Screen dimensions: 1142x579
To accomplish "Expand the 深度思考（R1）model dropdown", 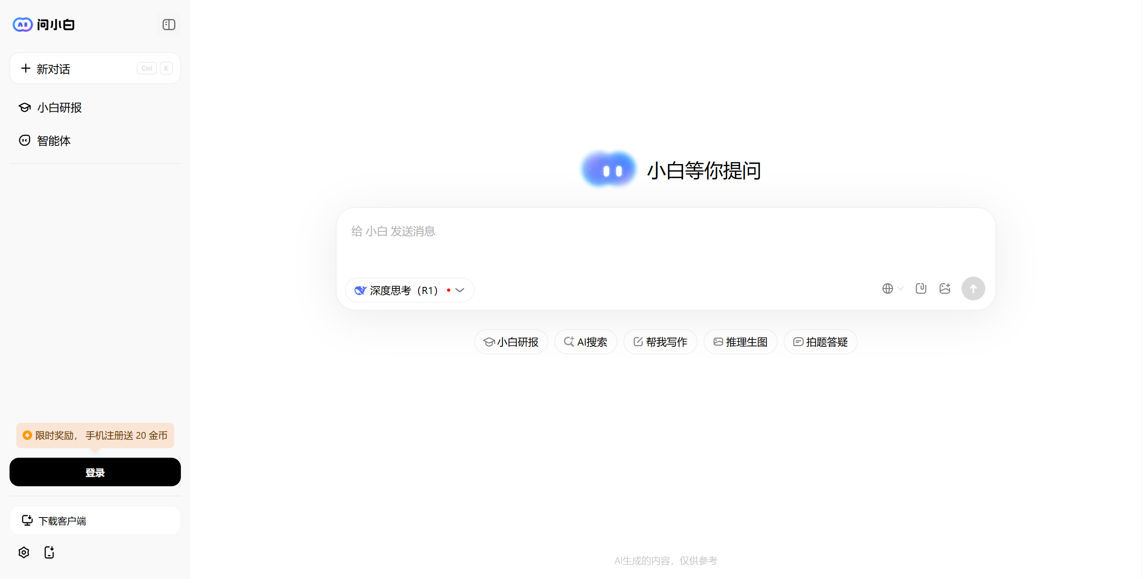I will [x=409, y=290].
